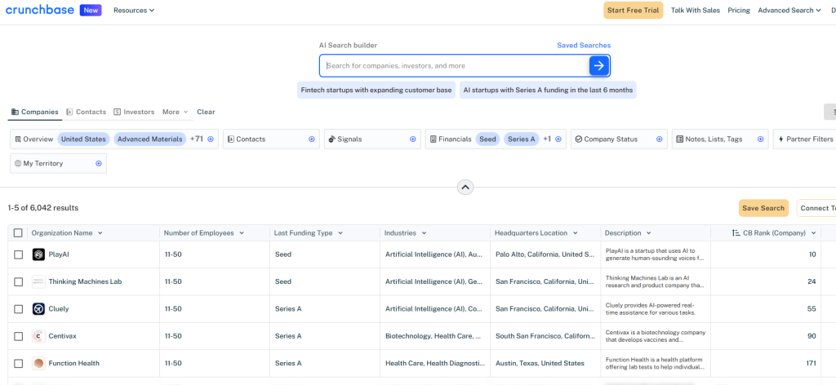Collapse the filters panel chevron
The width and height of the screenshot is (836, 385).
pos(465,188)
